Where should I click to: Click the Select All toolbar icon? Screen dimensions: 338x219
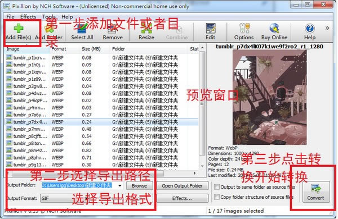(x=82, y=29)
